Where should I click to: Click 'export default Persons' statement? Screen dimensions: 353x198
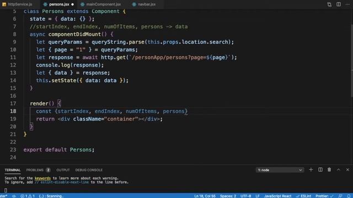pos(59,150)
